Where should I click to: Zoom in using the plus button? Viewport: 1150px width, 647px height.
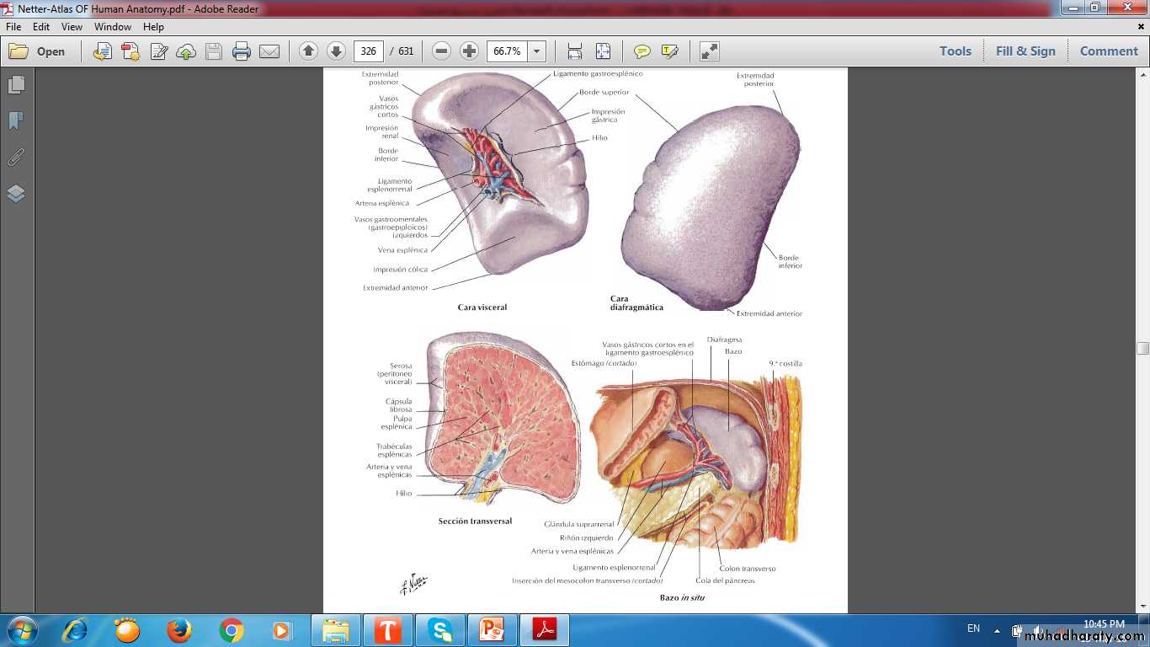[470, 51]
